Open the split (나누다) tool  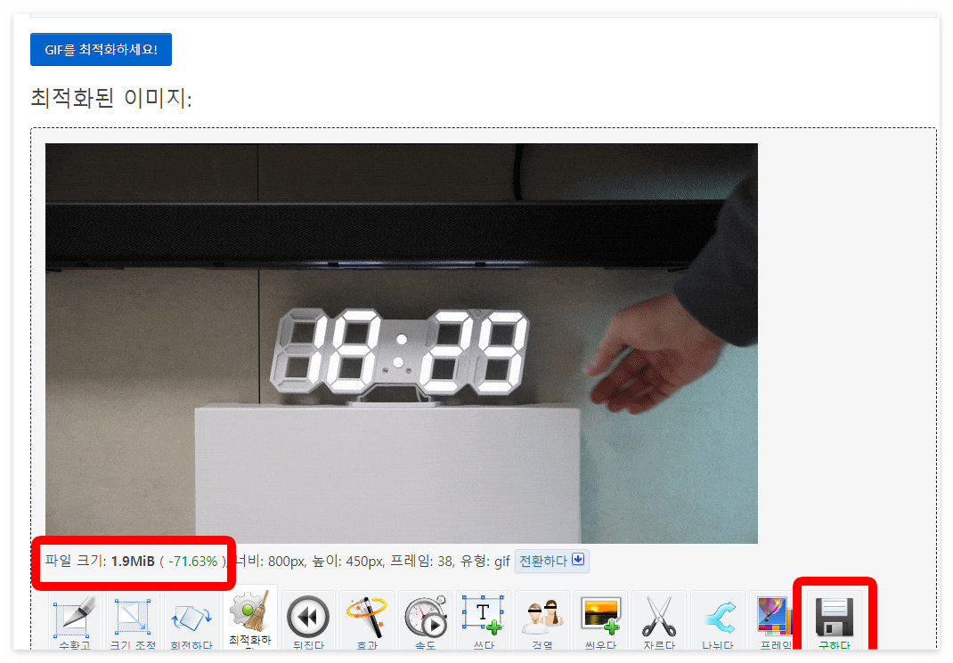718,621
